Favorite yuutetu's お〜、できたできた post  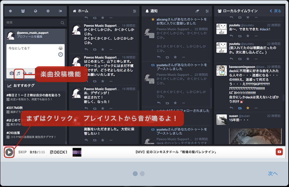248,36
